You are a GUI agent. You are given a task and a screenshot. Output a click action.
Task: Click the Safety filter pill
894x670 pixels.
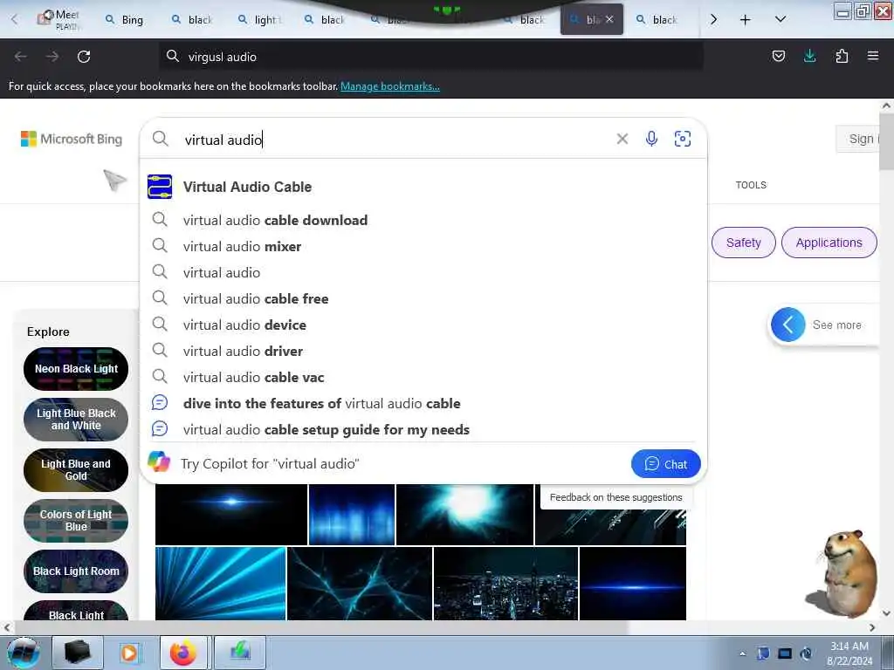744,243
